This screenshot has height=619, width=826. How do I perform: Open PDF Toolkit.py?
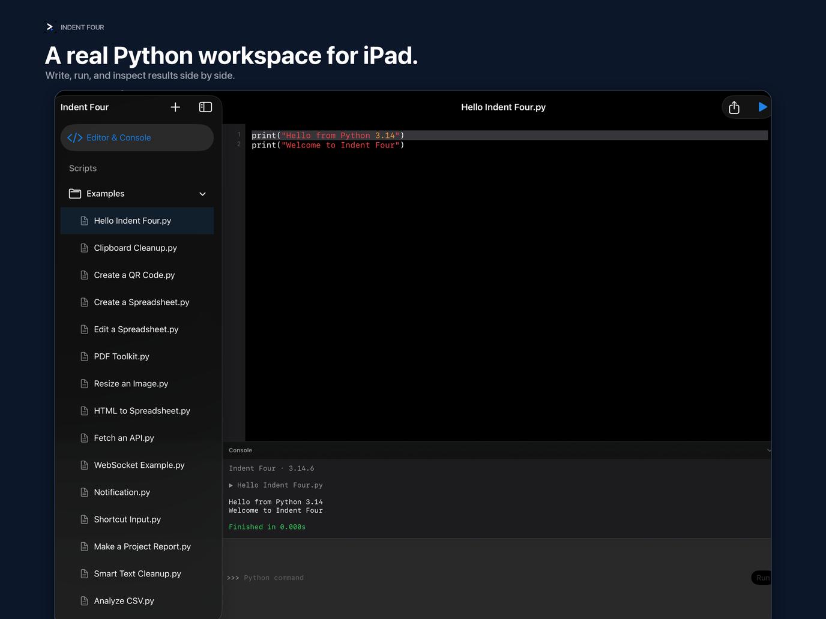pyautogui.click(x=137, y=356)
